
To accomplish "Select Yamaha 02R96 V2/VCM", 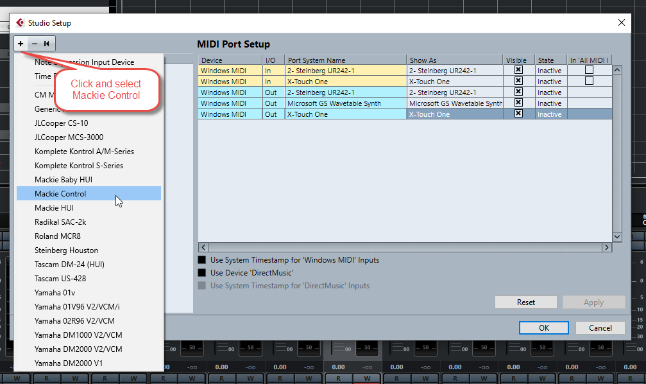I will (x=89, y=321).
